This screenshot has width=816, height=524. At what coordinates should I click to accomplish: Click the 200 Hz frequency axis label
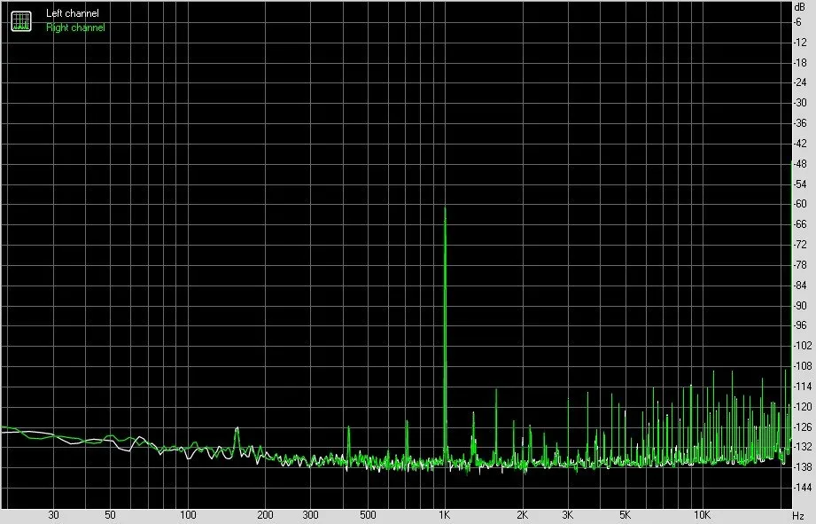[x=265, y=515]
